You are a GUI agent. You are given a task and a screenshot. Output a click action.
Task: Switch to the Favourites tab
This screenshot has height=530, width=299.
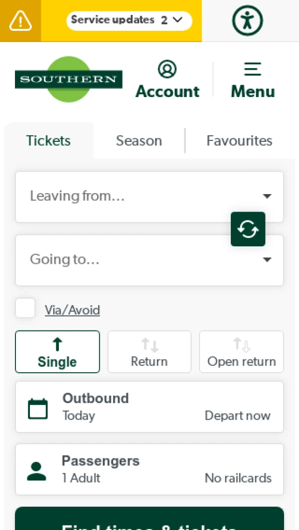click(239, 141)
